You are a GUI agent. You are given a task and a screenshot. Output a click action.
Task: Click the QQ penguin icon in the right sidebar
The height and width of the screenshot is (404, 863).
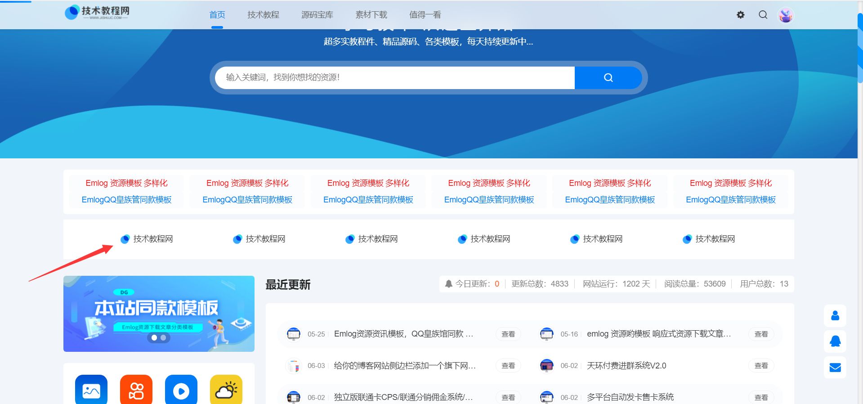tap(835, 341)
